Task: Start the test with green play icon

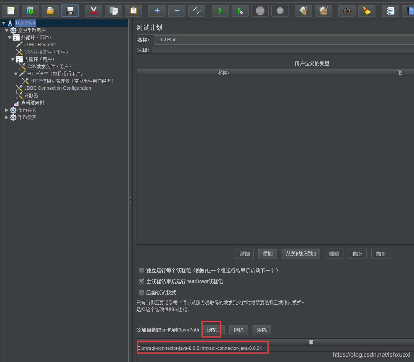Action: 221,11
